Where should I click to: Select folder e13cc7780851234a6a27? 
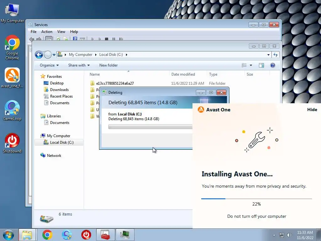point(115,83)
